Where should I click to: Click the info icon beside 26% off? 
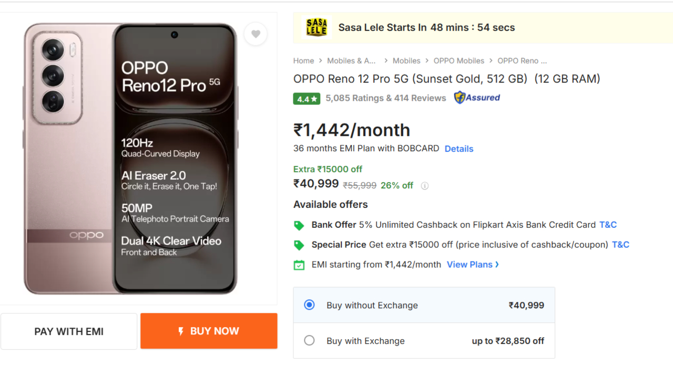425,186
